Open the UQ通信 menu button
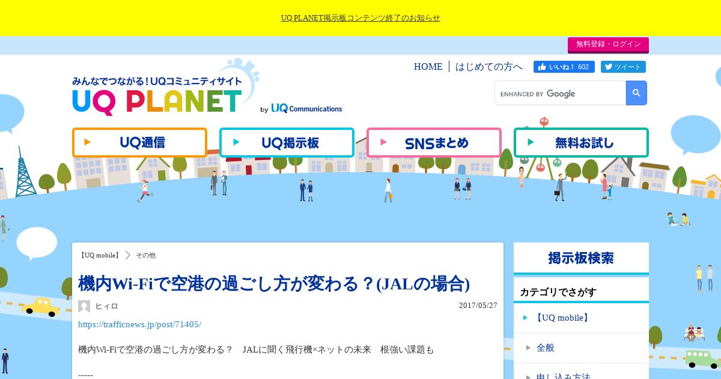 tap(139, 143)
